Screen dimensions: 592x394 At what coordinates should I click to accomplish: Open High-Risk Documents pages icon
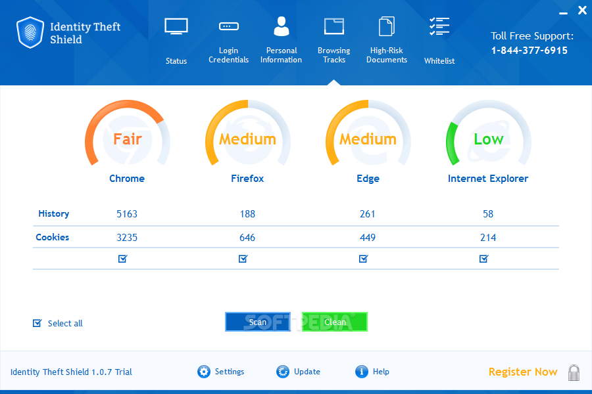pyautogui.click(x=387, y=26)
